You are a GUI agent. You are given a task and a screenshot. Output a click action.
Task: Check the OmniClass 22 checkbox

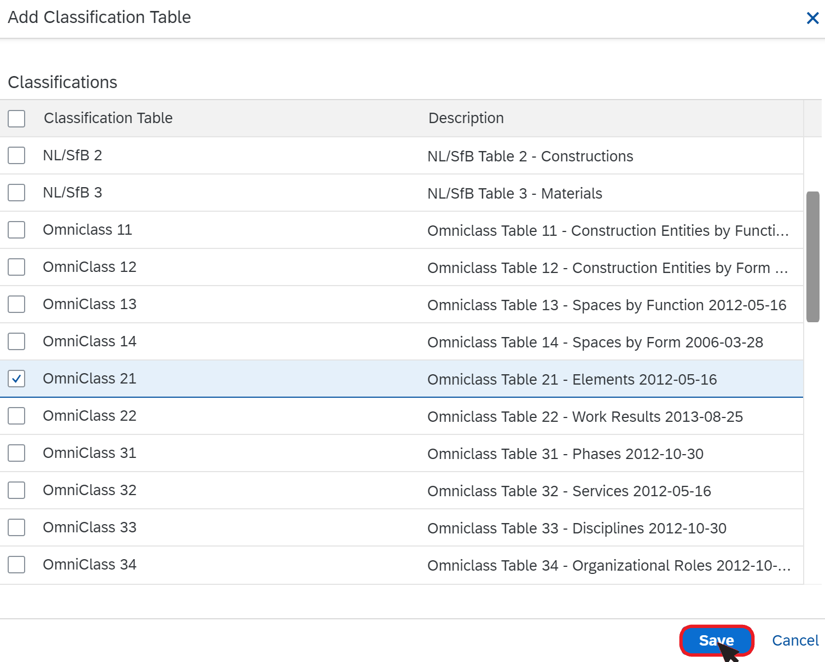[16, 416]
